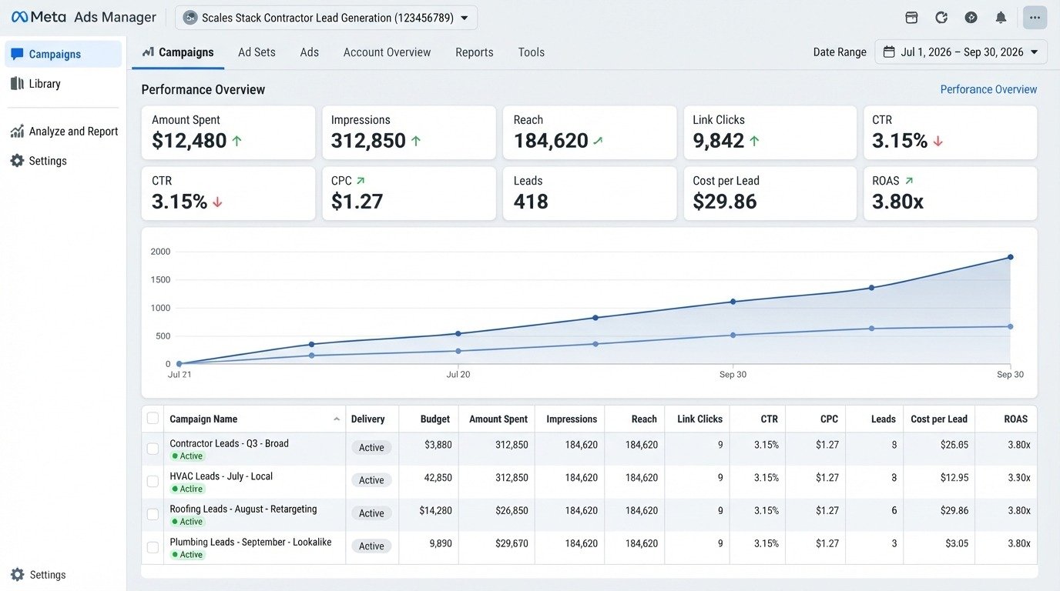Click the green arrow beside the CPC label

[x=361, y=181]
